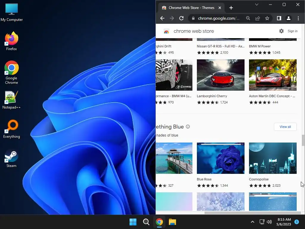Click the horizontal scrollbar at page bottom

252,213
